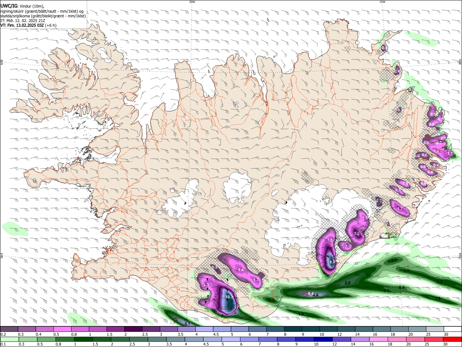462x347 pixels.
Task: Click the 15W longitude label
Action: (x=382, y=2)
